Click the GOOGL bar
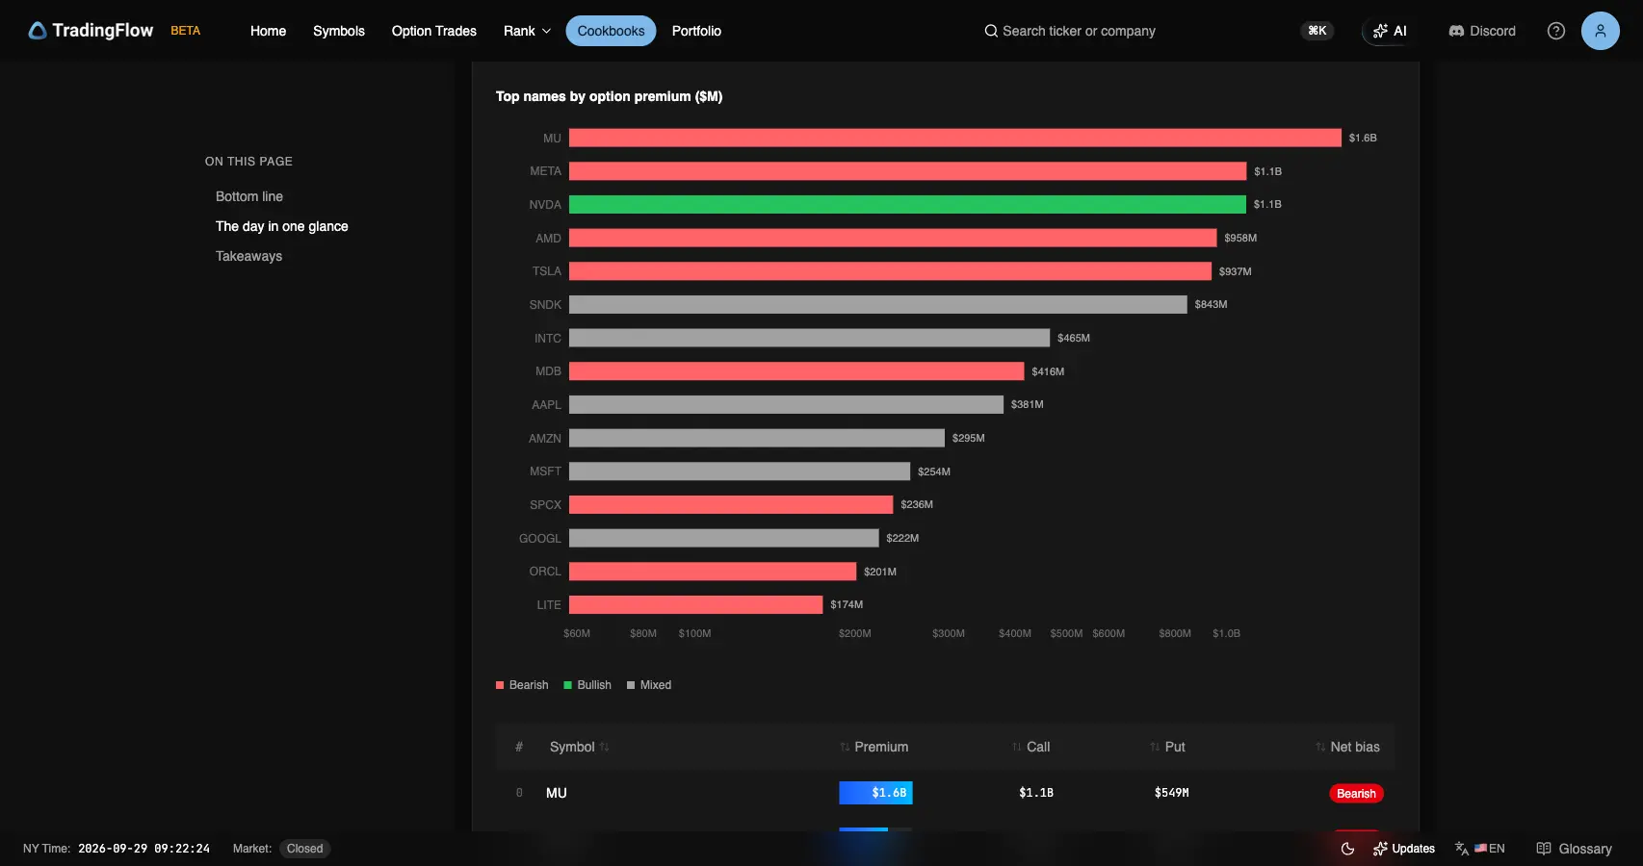 [724, 538]
